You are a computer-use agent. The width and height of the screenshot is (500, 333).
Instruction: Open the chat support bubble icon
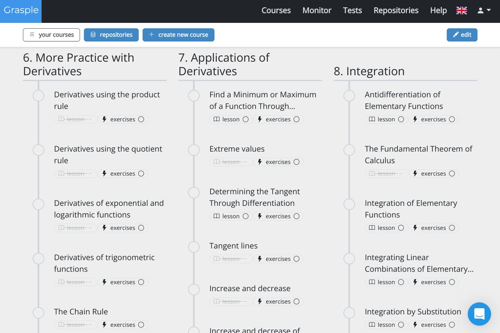479,314
